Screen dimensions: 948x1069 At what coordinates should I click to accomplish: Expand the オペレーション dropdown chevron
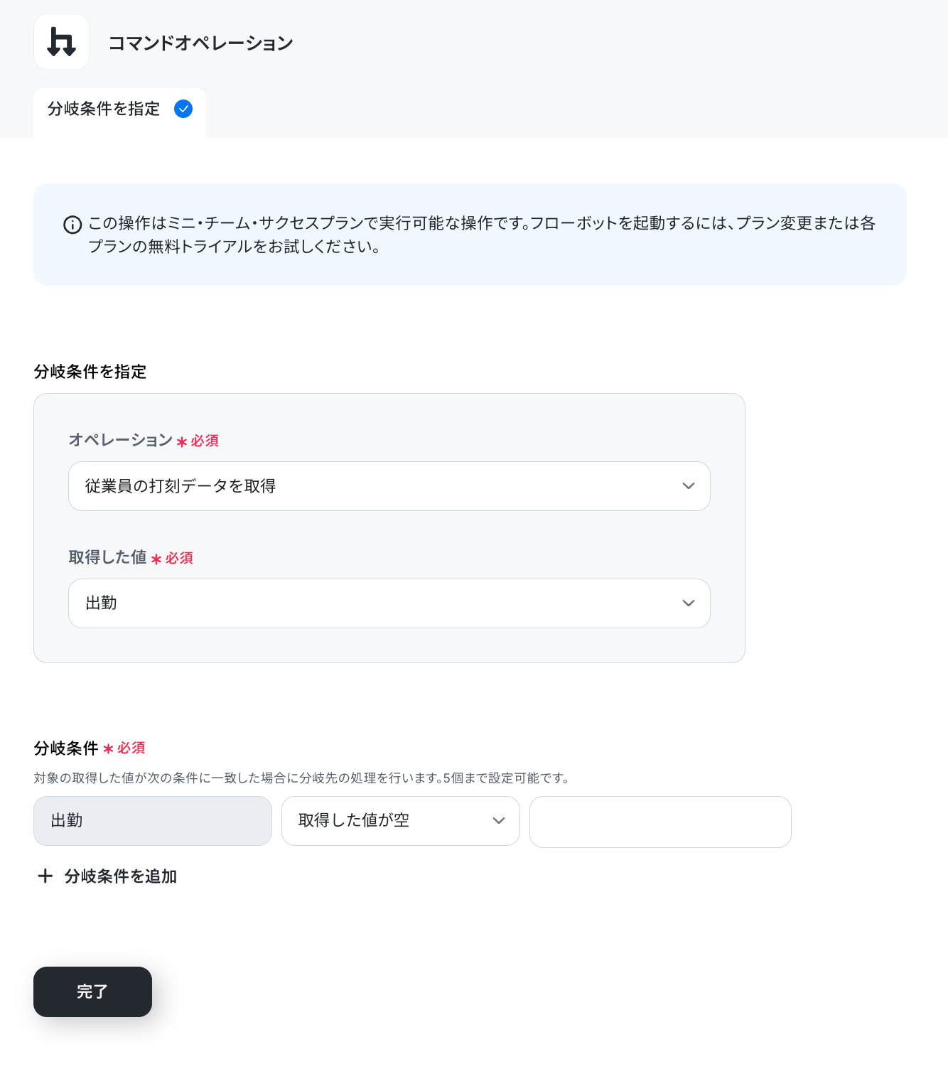[x=688, y=486]
